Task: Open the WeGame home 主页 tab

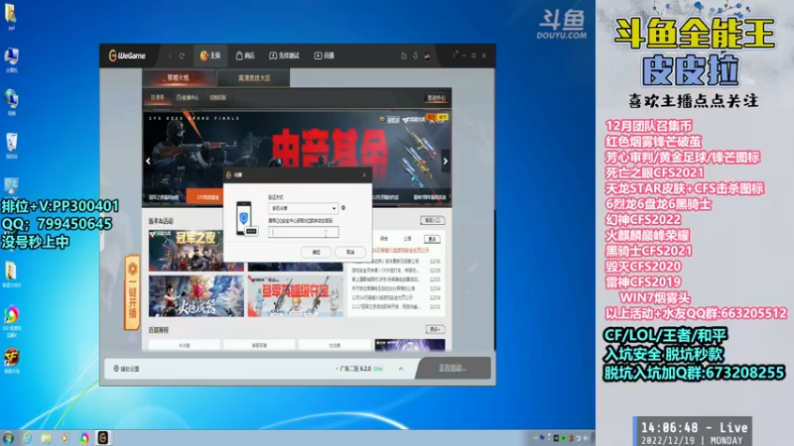Action: pos(210,56)
